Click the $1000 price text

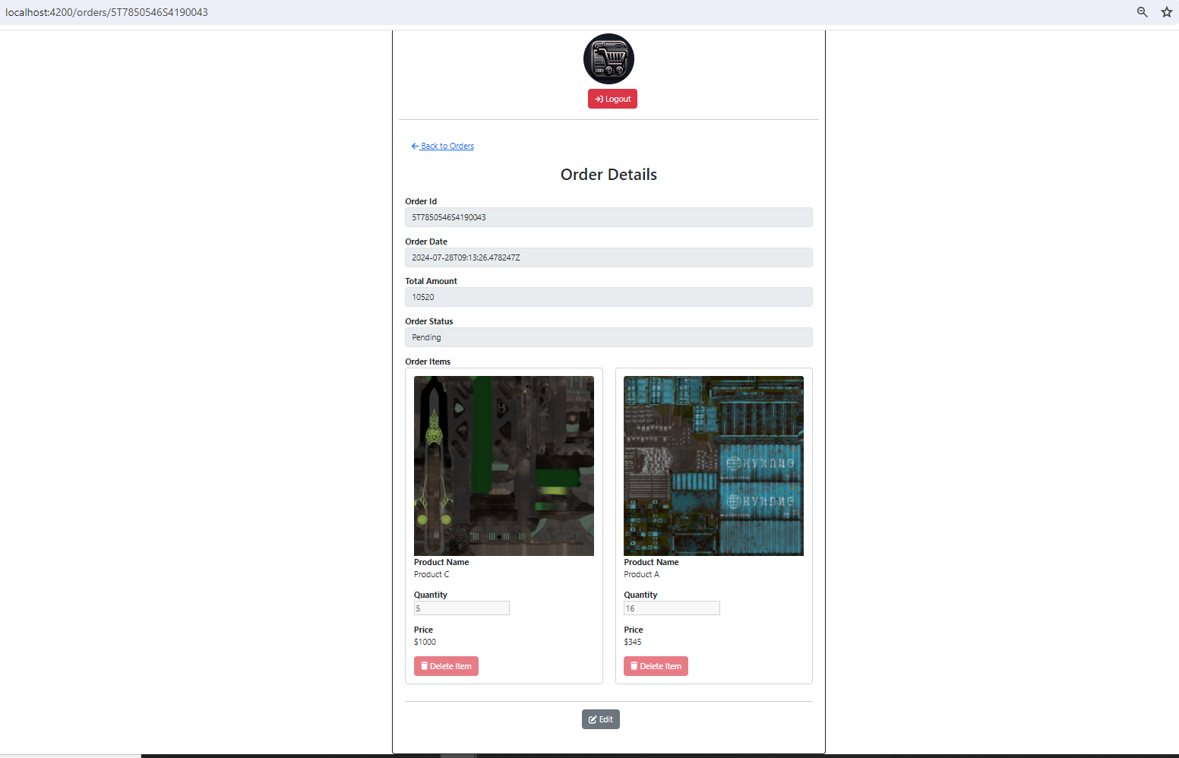coord(425,642)
